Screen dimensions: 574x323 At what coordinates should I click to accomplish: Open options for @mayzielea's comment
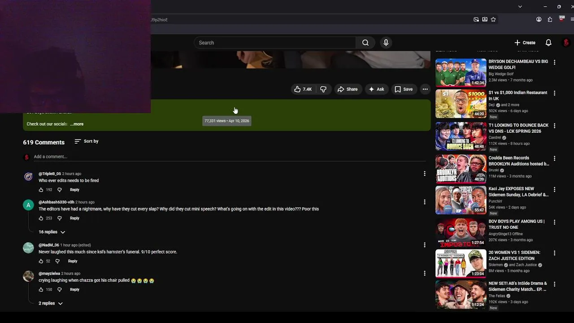pyautogui.click(x=424, y=273)
